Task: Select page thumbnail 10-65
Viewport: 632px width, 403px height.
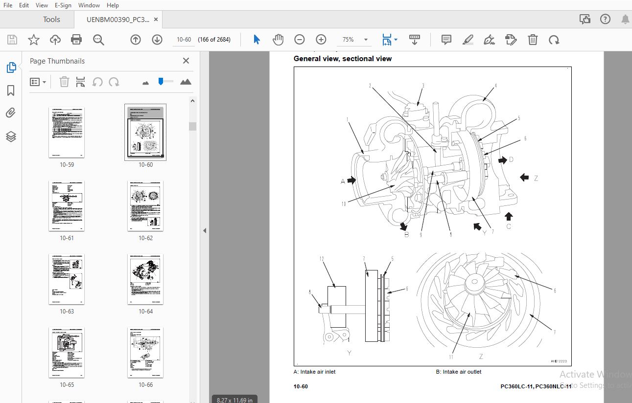Action: point(67,353)
